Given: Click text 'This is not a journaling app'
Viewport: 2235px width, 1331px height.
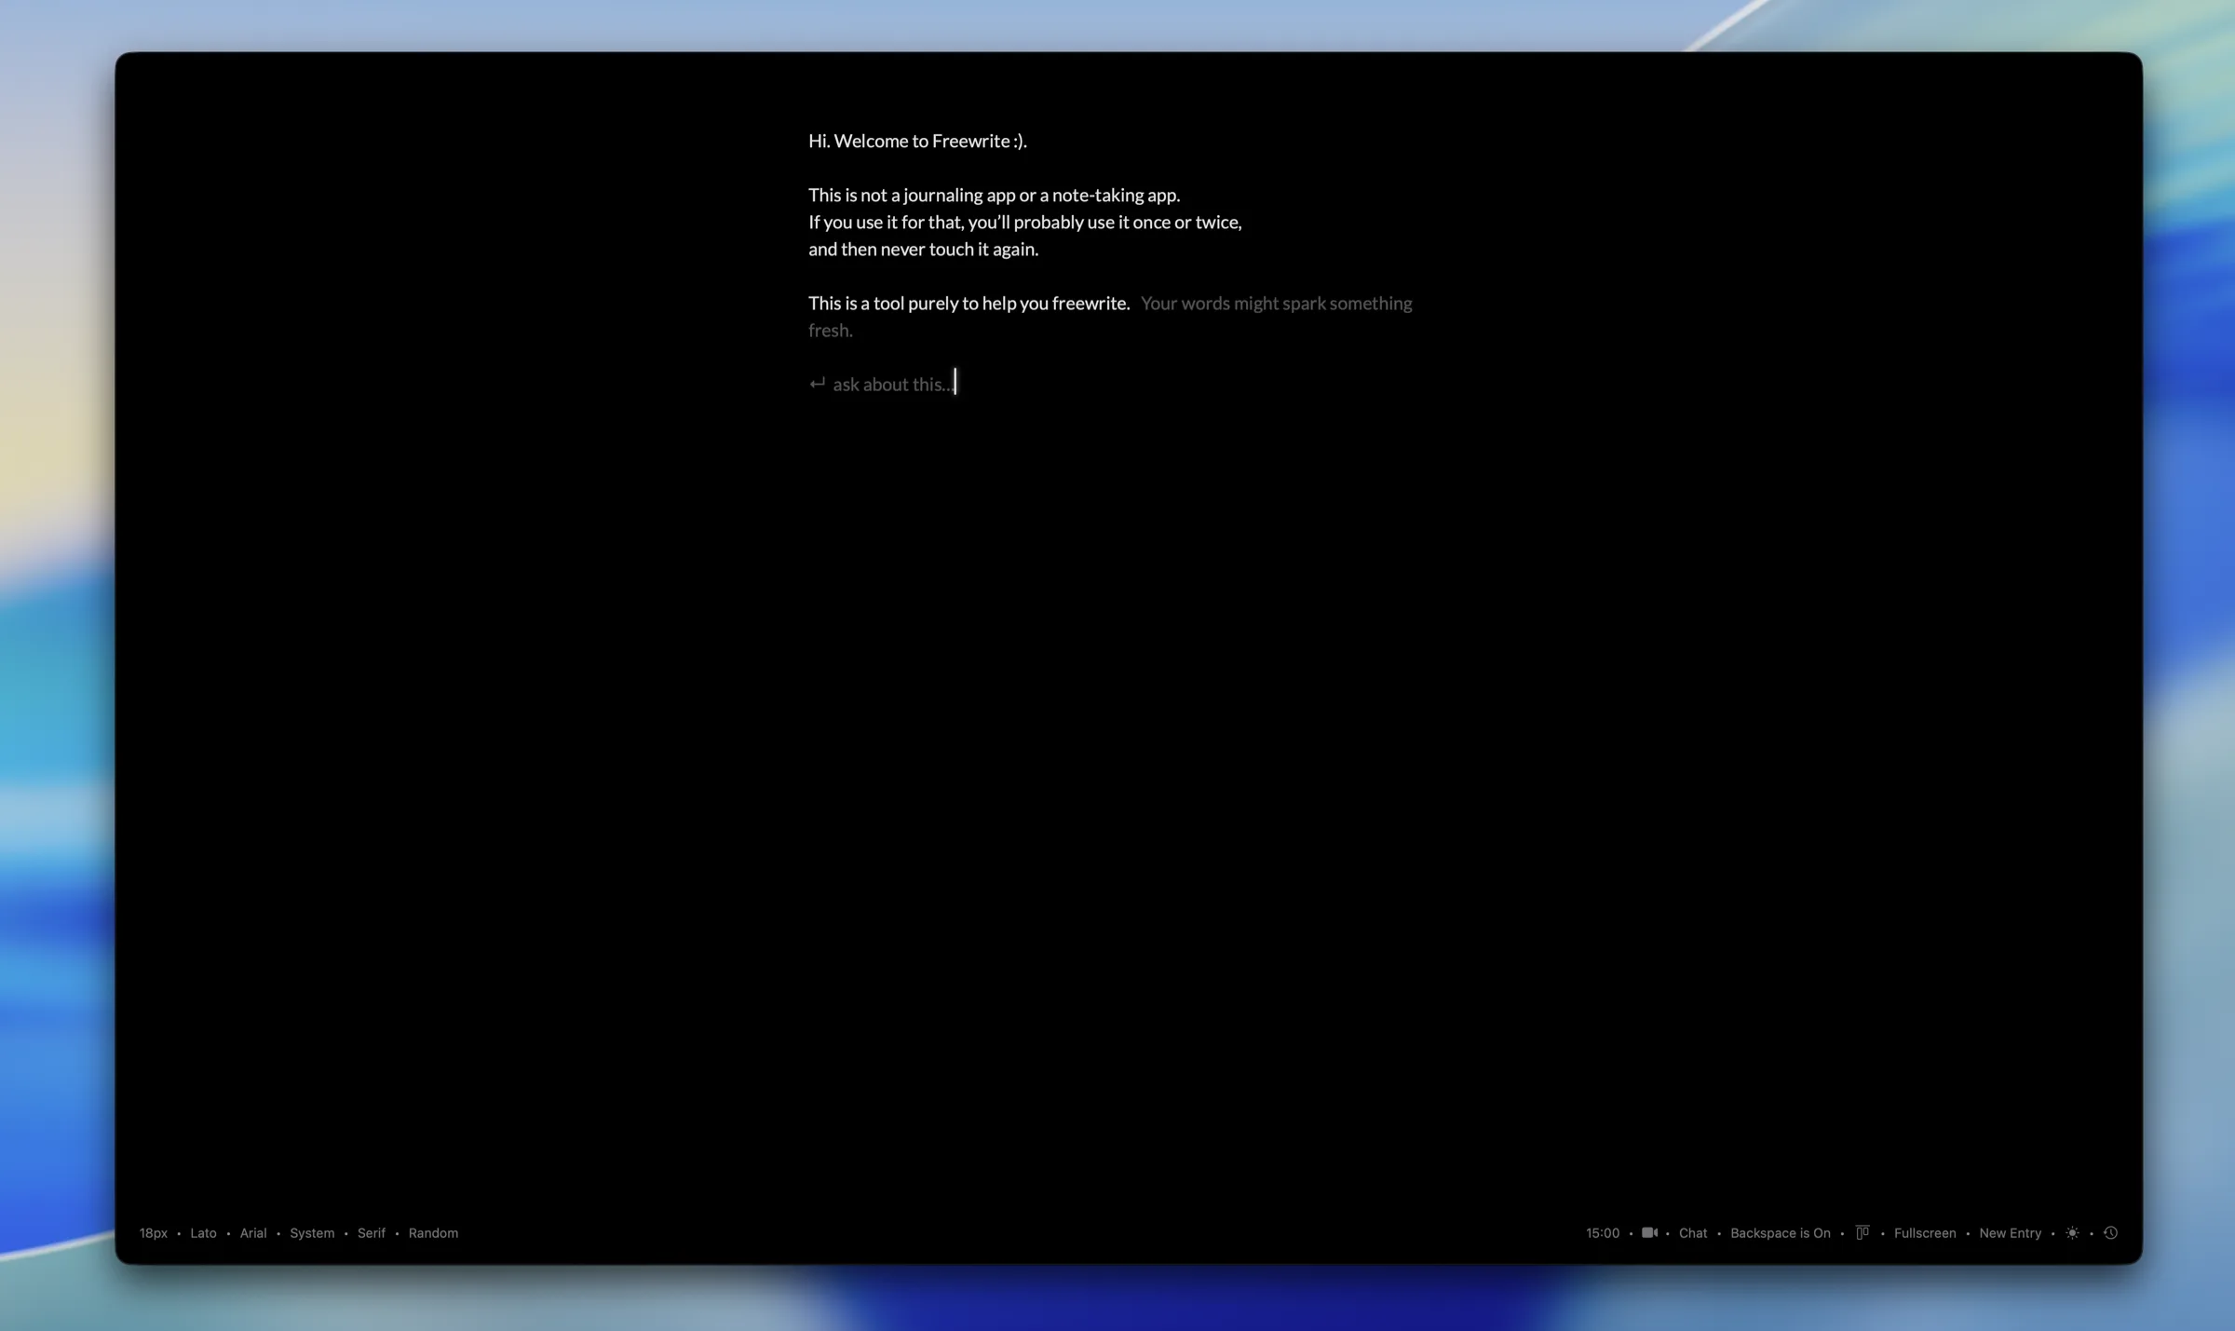Looking at the screenshot, I should [x=911, y=195].
